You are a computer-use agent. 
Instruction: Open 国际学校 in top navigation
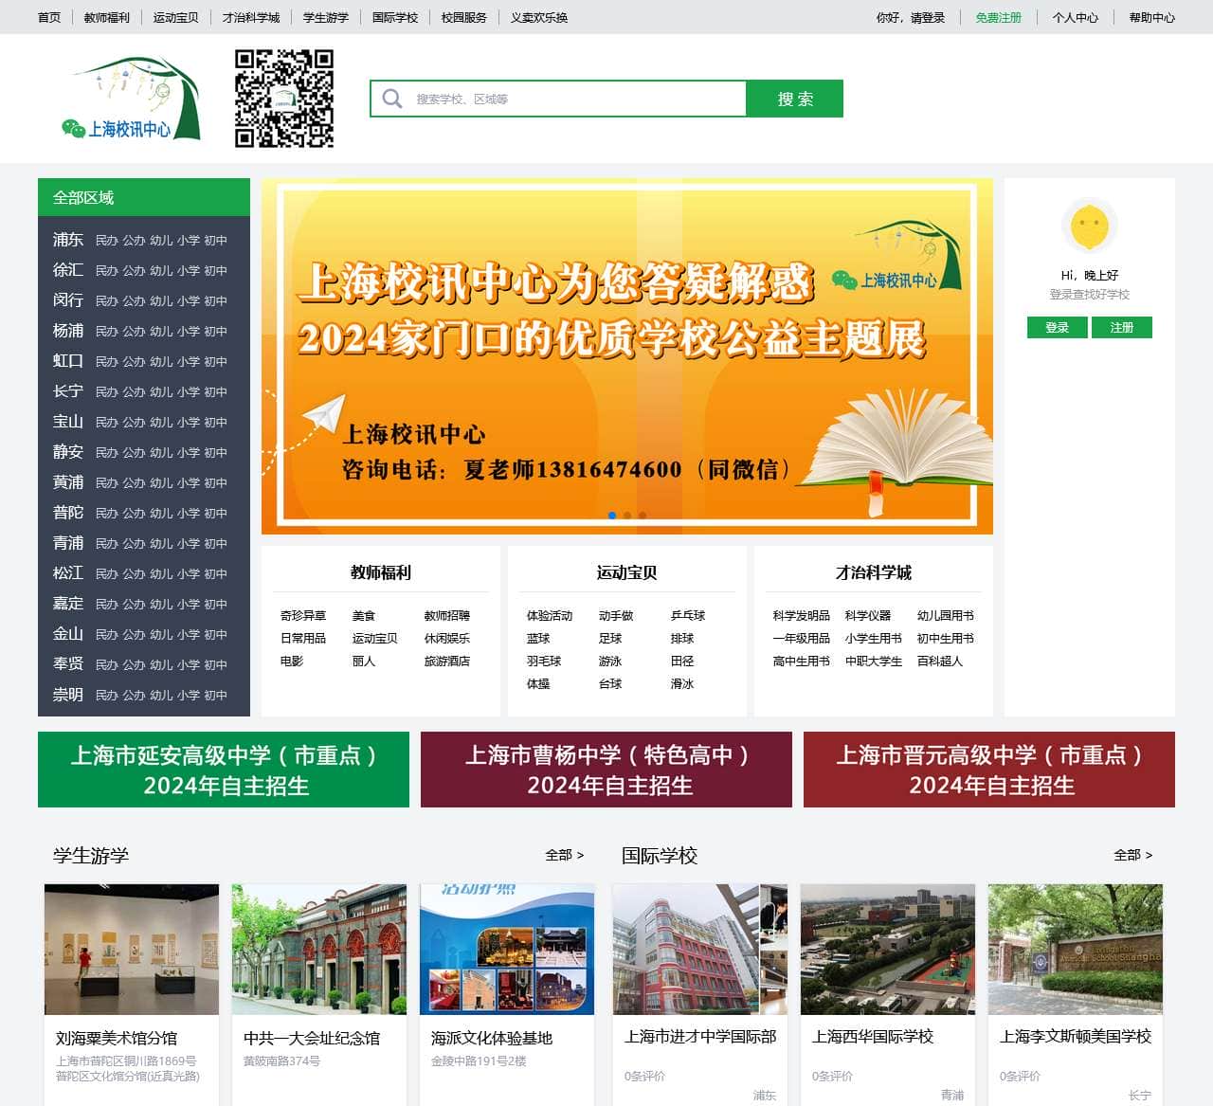pos(395,17)
